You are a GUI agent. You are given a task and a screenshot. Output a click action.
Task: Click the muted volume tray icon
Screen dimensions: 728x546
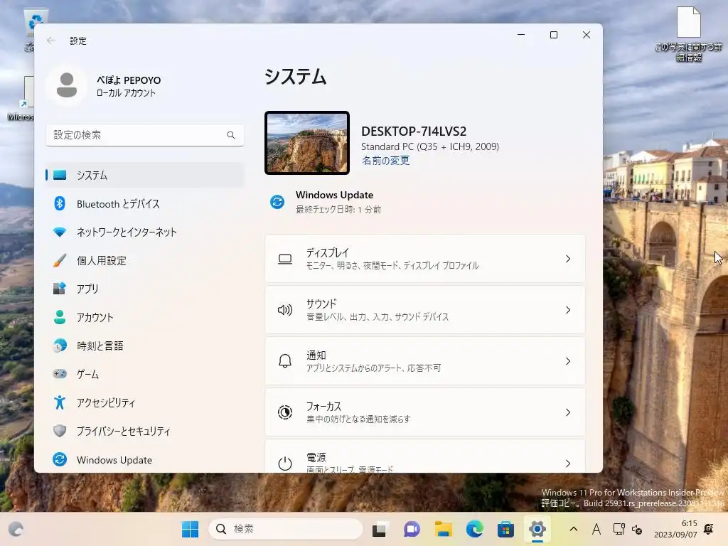click(x=637, y=529)
